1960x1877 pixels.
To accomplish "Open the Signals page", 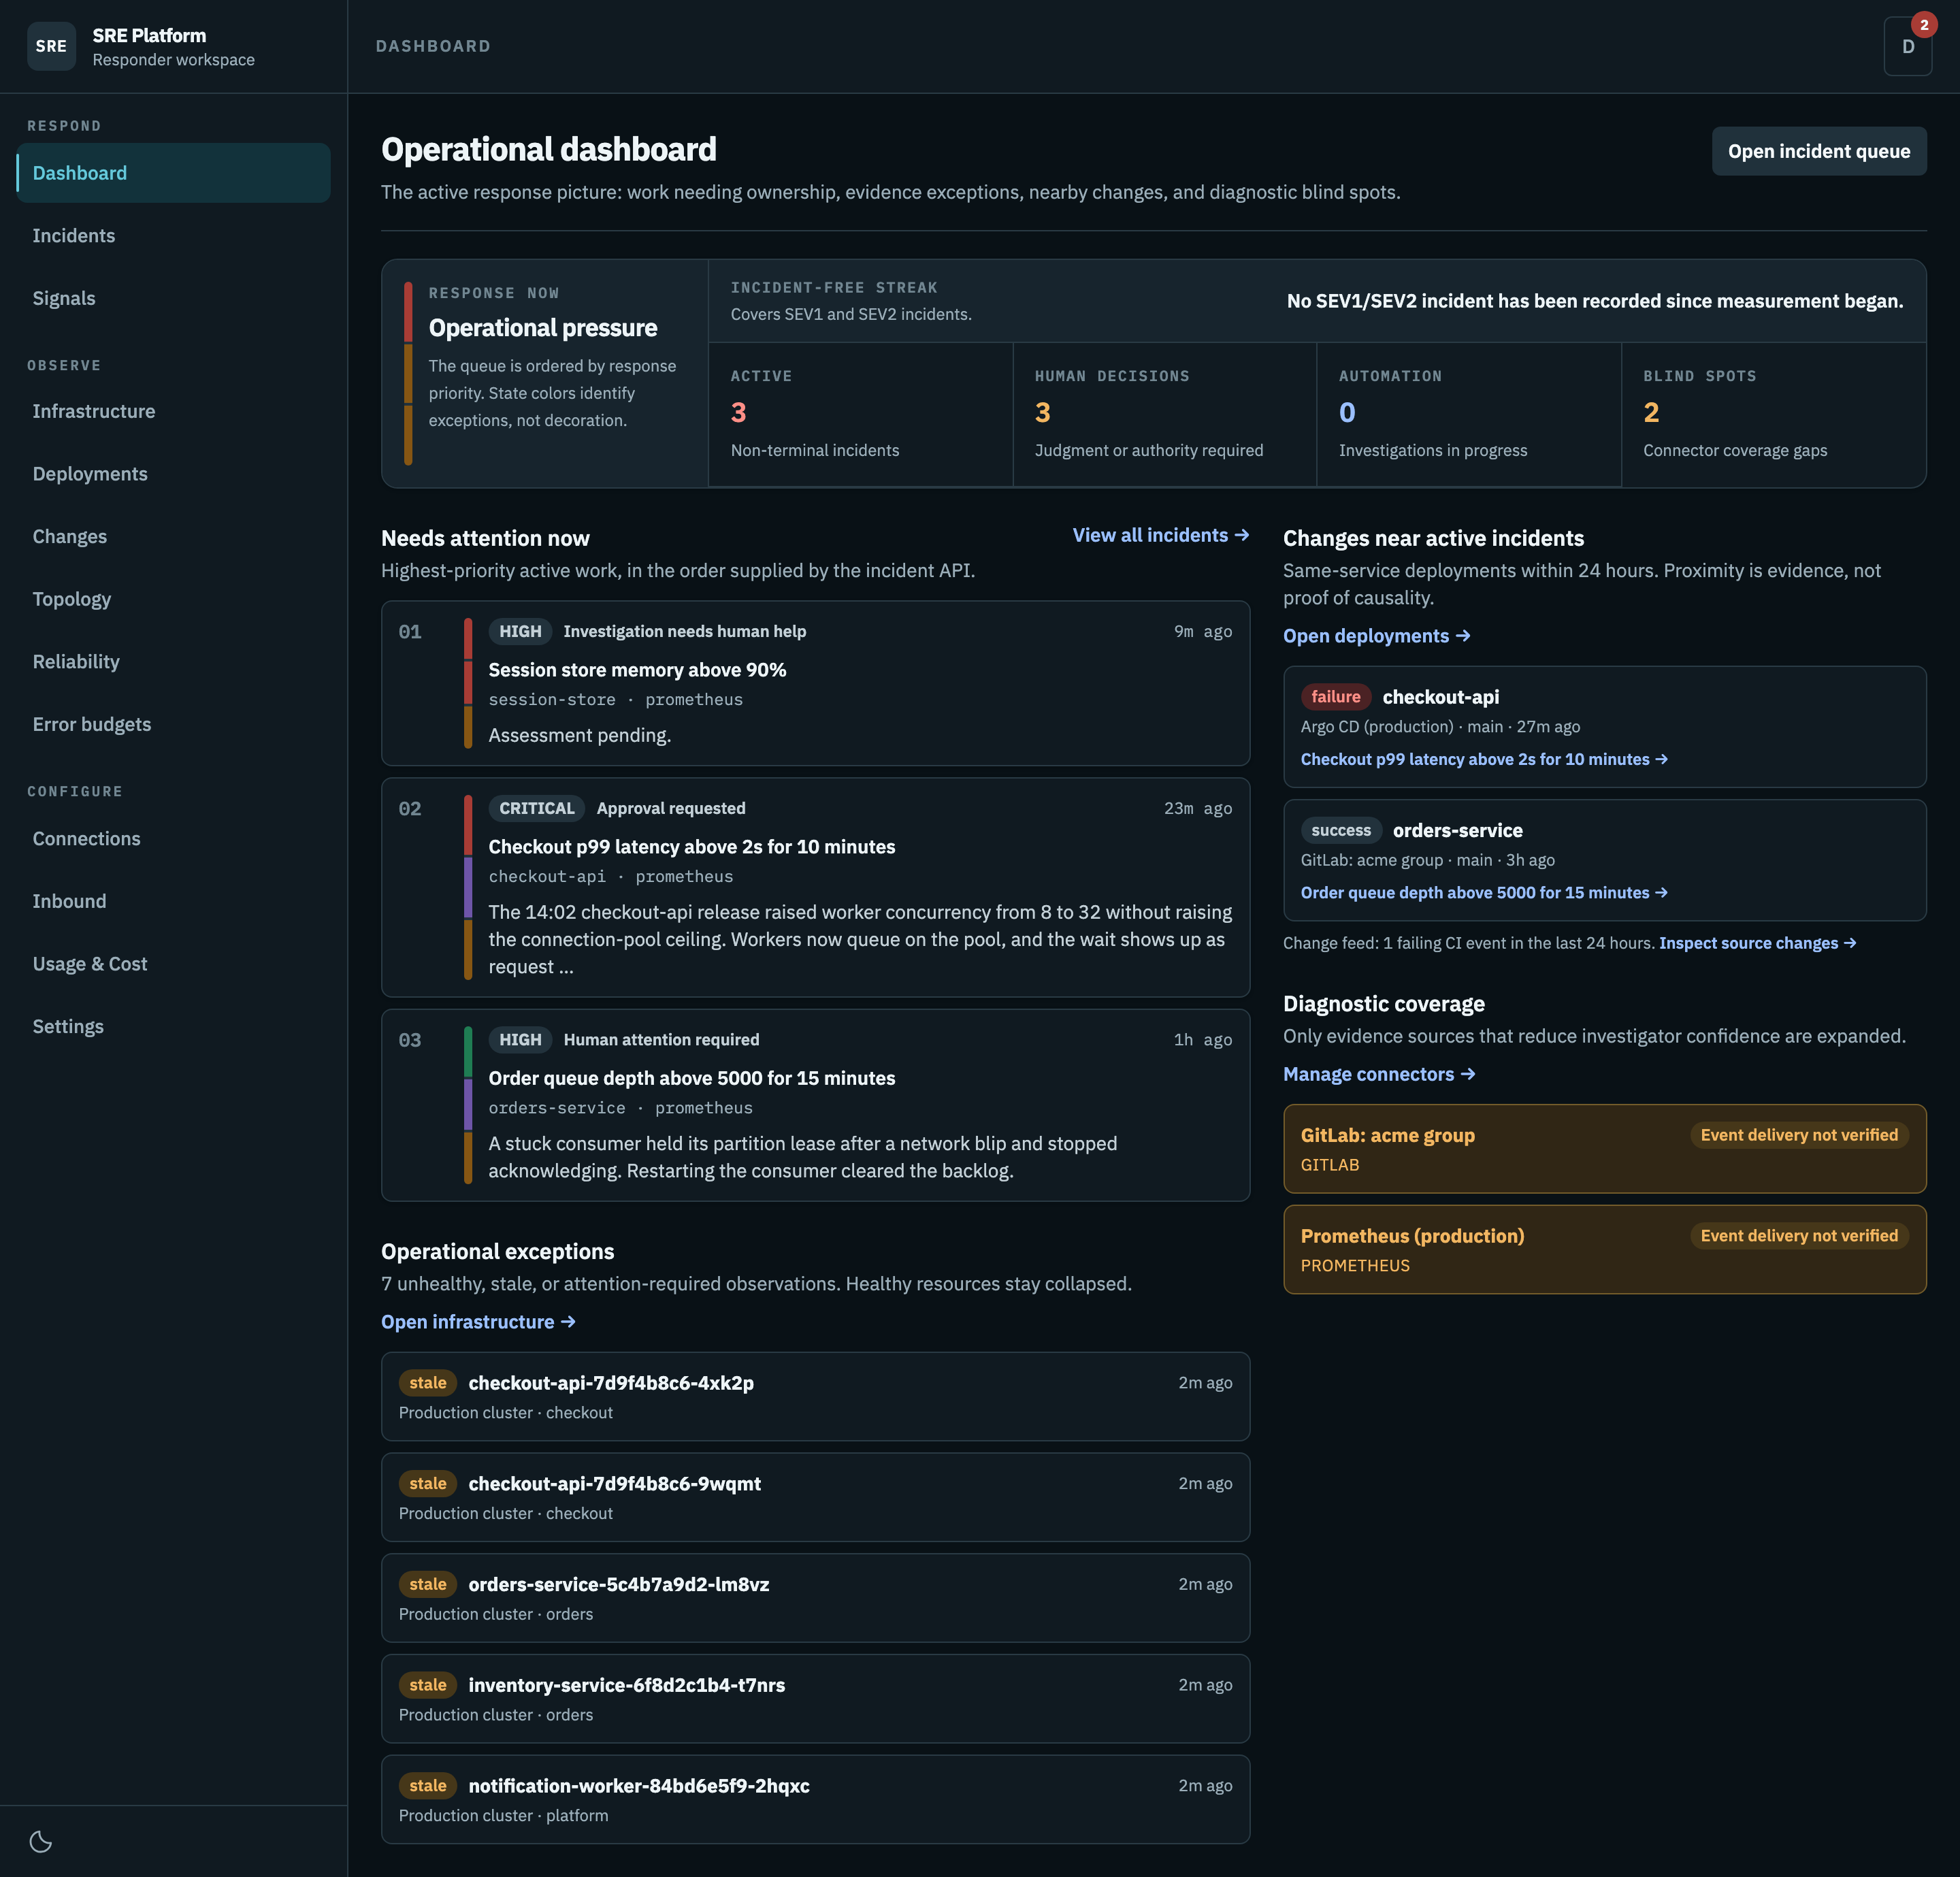I will (173, 298).
